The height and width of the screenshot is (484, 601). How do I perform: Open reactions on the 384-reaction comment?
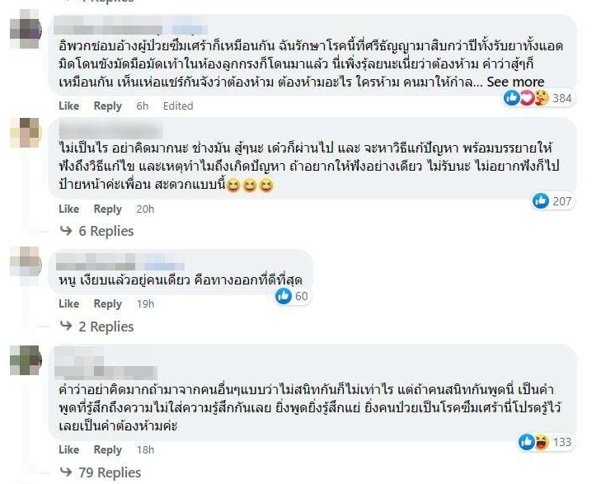coord(538,98)
